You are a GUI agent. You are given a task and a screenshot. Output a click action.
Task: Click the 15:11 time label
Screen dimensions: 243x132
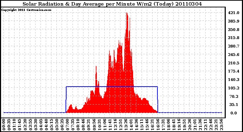pyautogui.click(x=142, y=125)
